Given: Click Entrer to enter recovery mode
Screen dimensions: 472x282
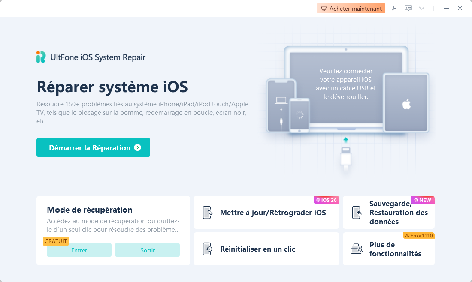Looking at the screenshot, I should [x=79, y=250].
